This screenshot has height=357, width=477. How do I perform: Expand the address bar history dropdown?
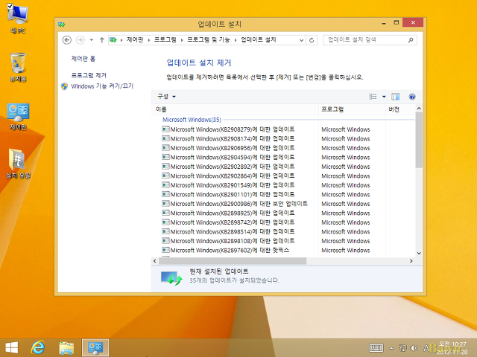(x=301, y=40)
